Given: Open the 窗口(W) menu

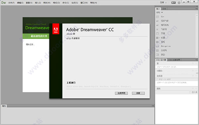Looking at the screenshot, I should click(x=84, y=3).
